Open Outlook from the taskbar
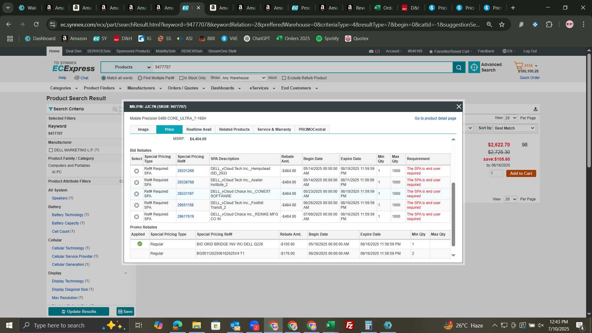 (x=235, y=325)
